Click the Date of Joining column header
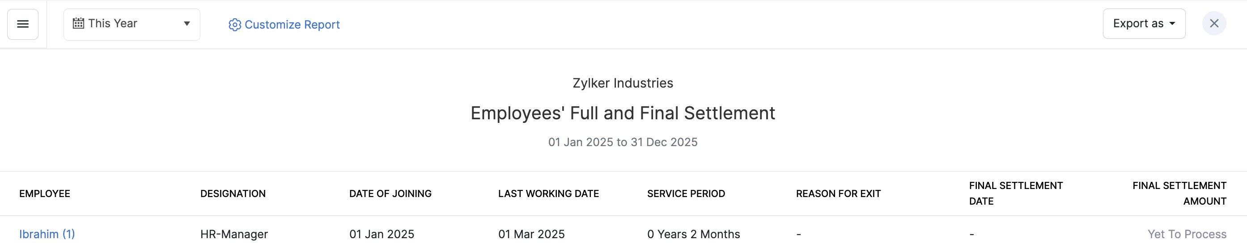The width and height of the screenshot is (1247, 252). (x=390, y=193)
